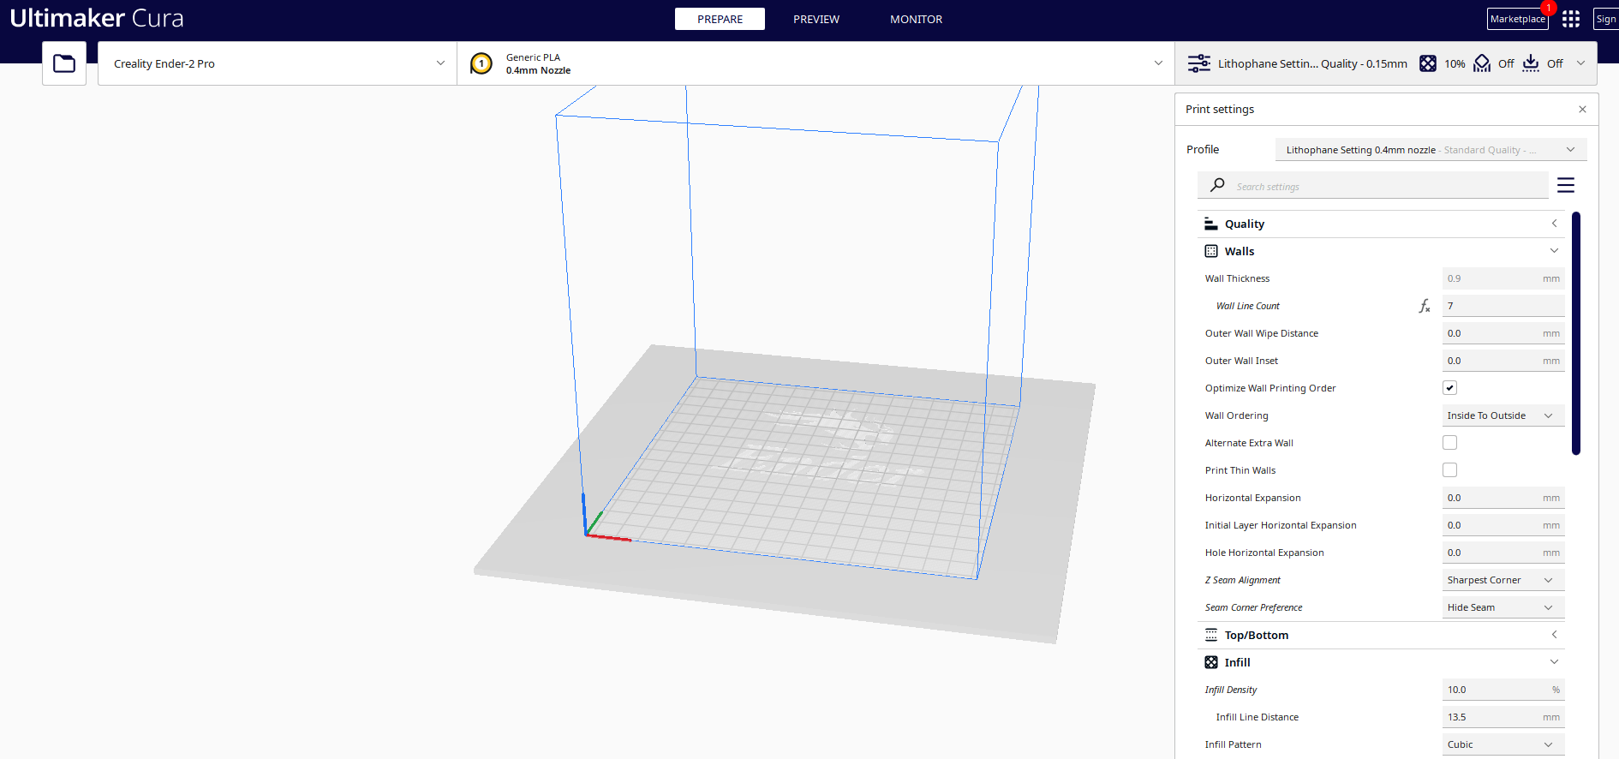Uncheck Optimize Wall Printing Order
Image resolution: width=1619 pixels, height=759 pixels.
pos(1449,388)
